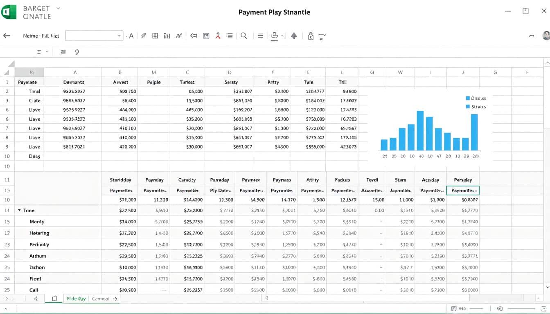Click the Dtuates chart legend swatch
The height and width of the screenshot is (314, 550).
coord(468,98)
